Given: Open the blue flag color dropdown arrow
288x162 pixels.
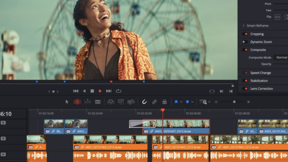Looking at the screenshot, I should click(x=181, y=102).
